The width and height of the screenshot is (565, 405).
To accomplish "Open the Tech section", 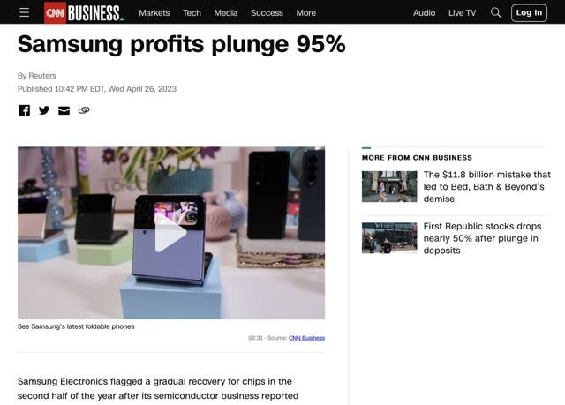I will [x=192, y=13].
